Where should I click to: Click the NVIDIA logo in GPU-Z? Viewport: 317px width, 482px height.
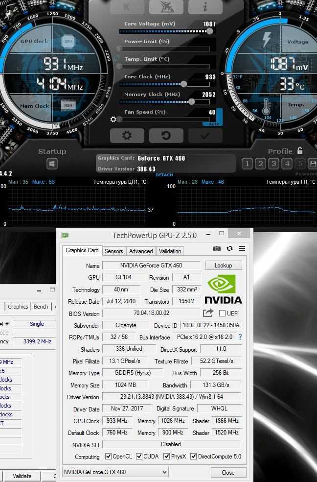pyautogui.click(x=224, y=289)
